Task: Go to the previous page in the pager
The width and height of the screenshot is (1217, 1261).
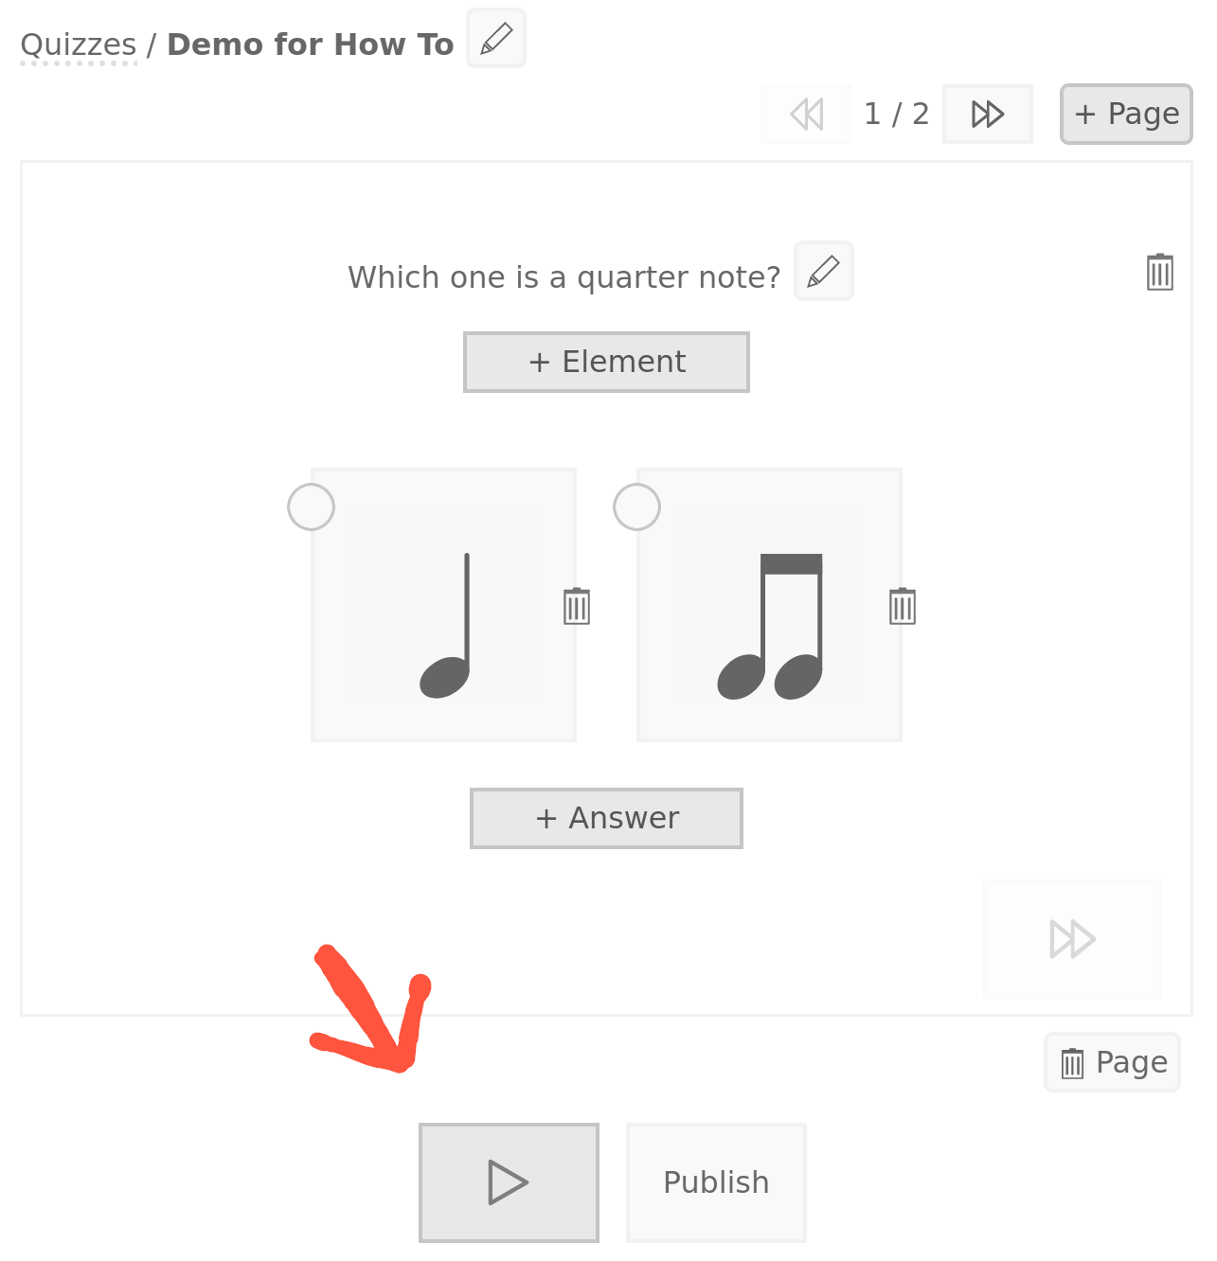Action: coord(806,115)
